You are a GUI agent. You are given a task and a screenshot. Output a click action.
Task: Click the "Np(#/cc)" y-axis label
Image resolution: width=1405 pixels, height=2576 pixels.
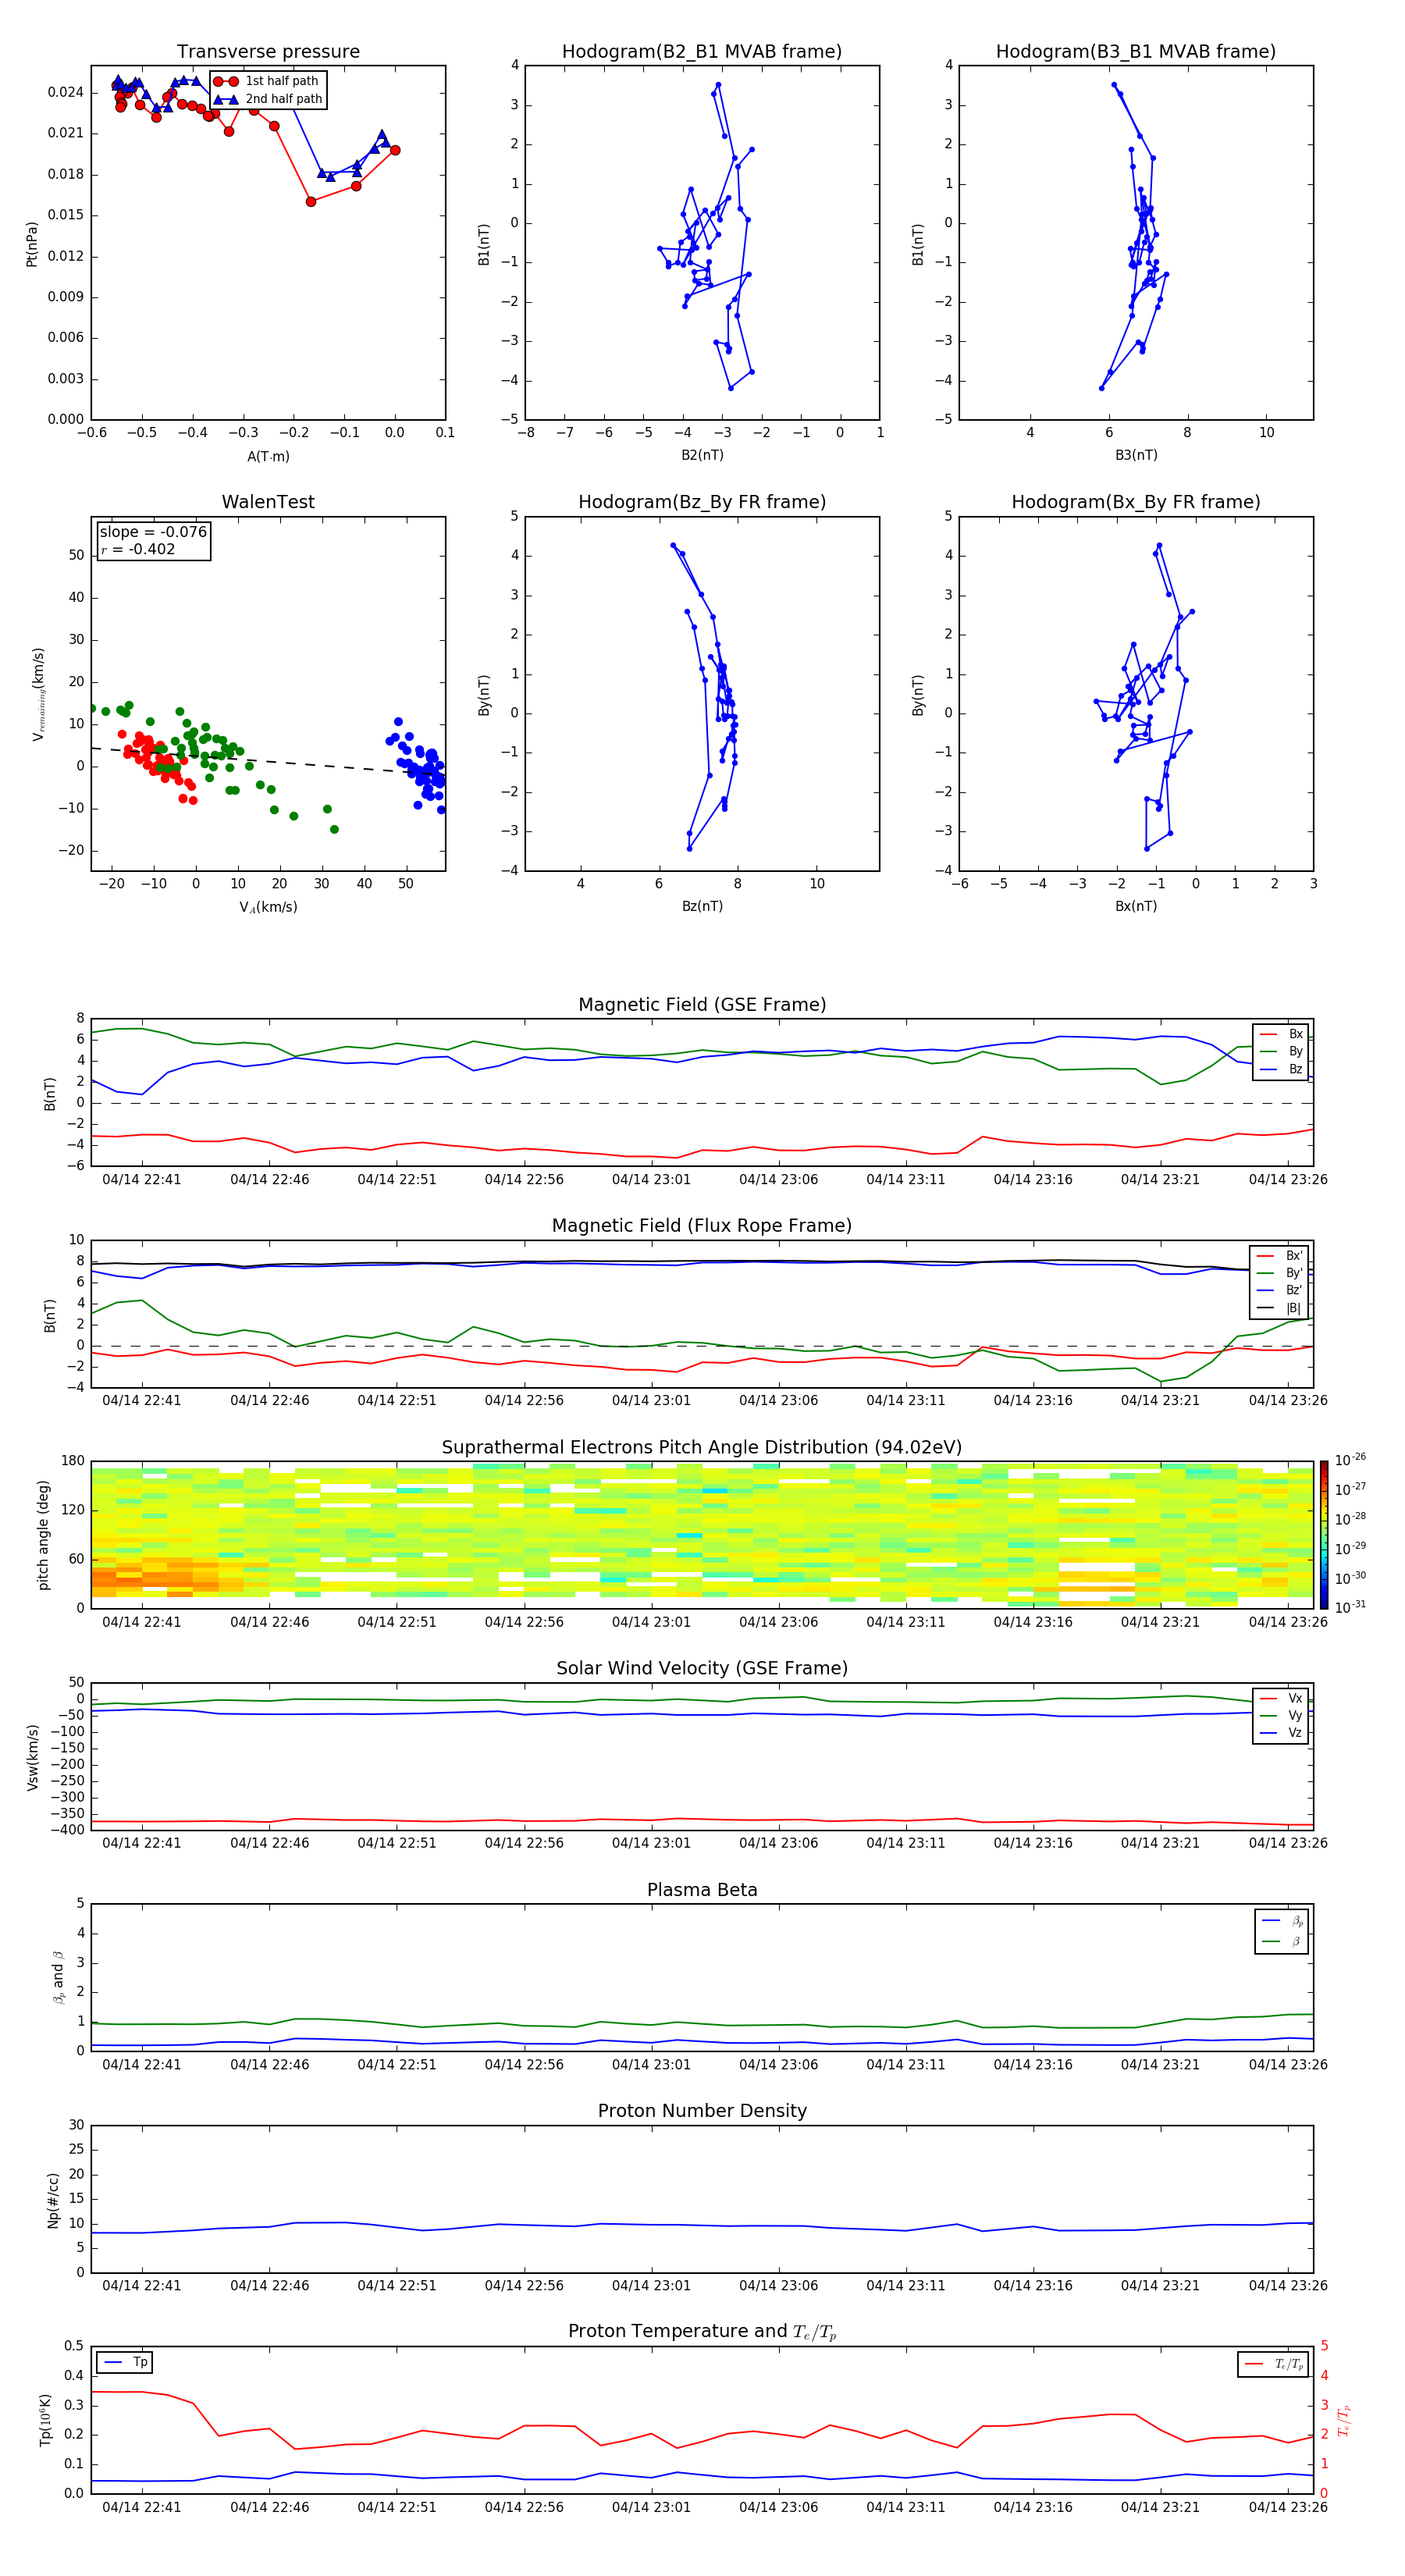[53, 2199]
